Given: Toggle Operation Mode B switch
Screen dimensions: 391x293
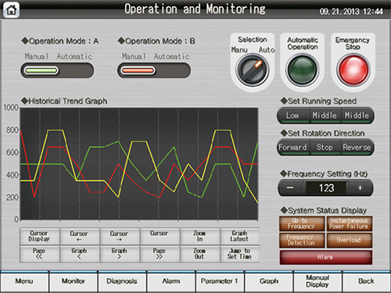Looking at the screenshot, I should [154, 70].
